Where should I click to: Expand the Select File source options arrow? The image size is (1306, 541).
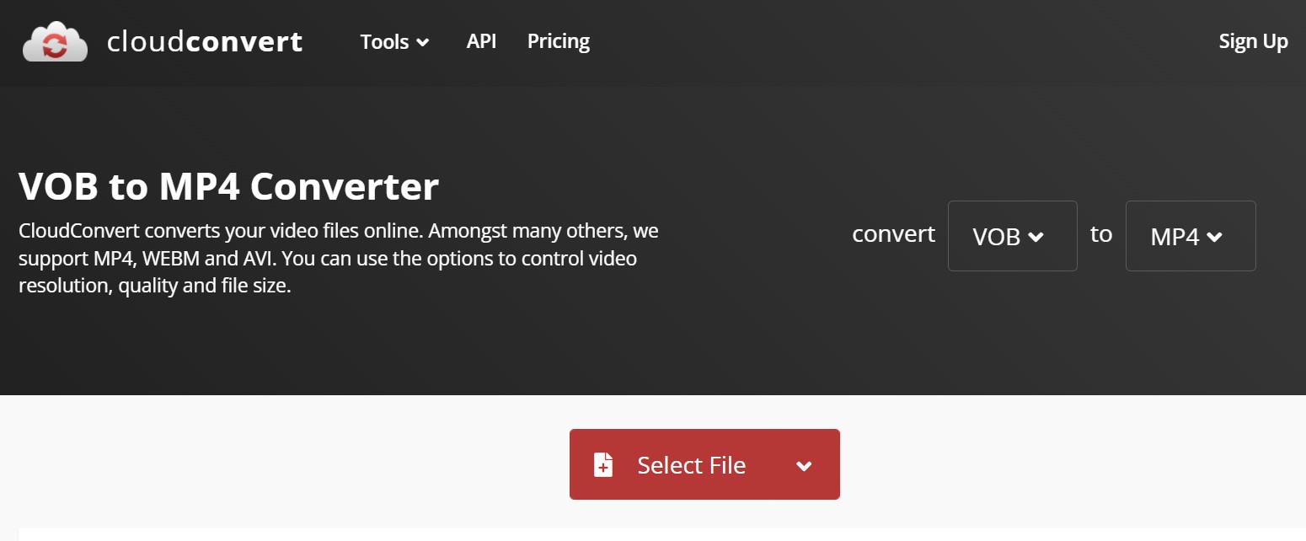coord(804,465)
